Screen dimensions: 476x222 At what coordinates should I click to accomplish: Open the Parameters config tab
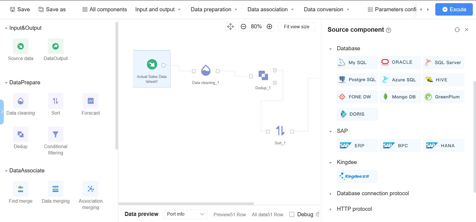tap(392, 10)
